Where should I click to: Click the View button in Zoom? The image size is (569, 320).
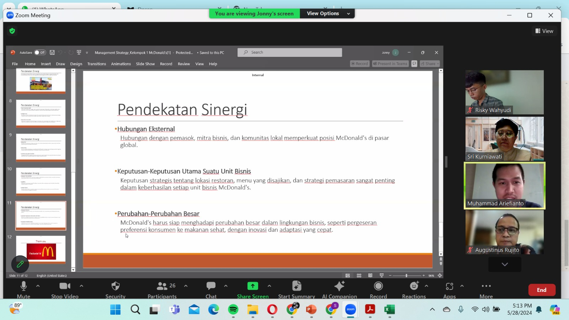point(544,31)
